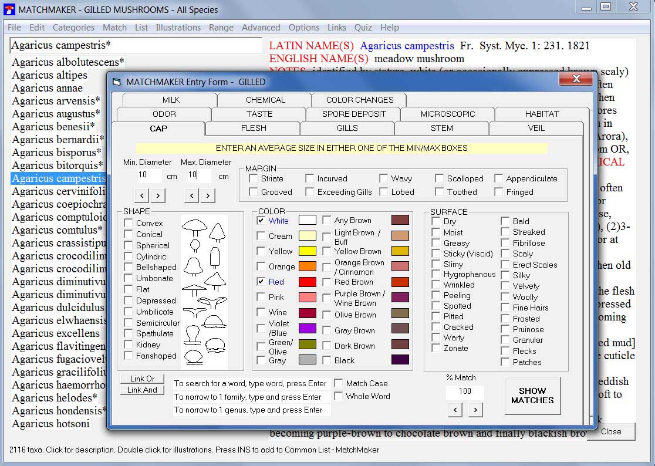Screen dimensions: 655x466
Task: Decrease Min. Diameter with left arrow
Action: (x=142, y=195)
